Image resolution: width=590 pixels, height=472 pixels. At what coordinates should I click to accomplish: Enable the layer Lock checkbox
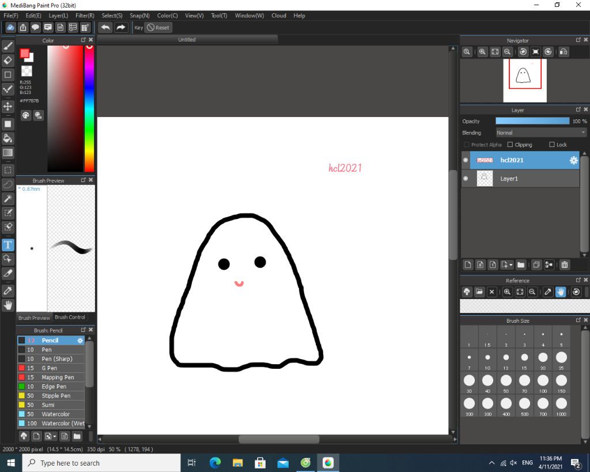552,145
